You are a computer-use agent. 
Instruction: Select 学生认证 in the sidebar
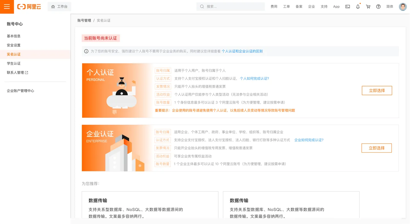pyautogui.click(x=13, y=63)
